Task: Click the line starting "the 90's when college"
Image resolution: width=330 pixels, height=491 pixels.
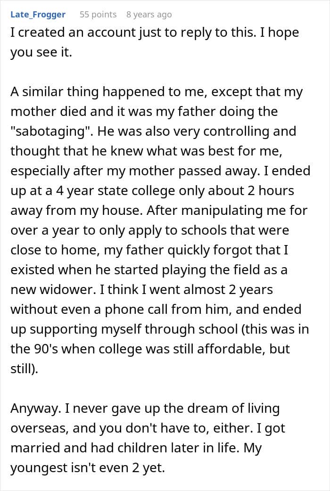Action: 150,349
